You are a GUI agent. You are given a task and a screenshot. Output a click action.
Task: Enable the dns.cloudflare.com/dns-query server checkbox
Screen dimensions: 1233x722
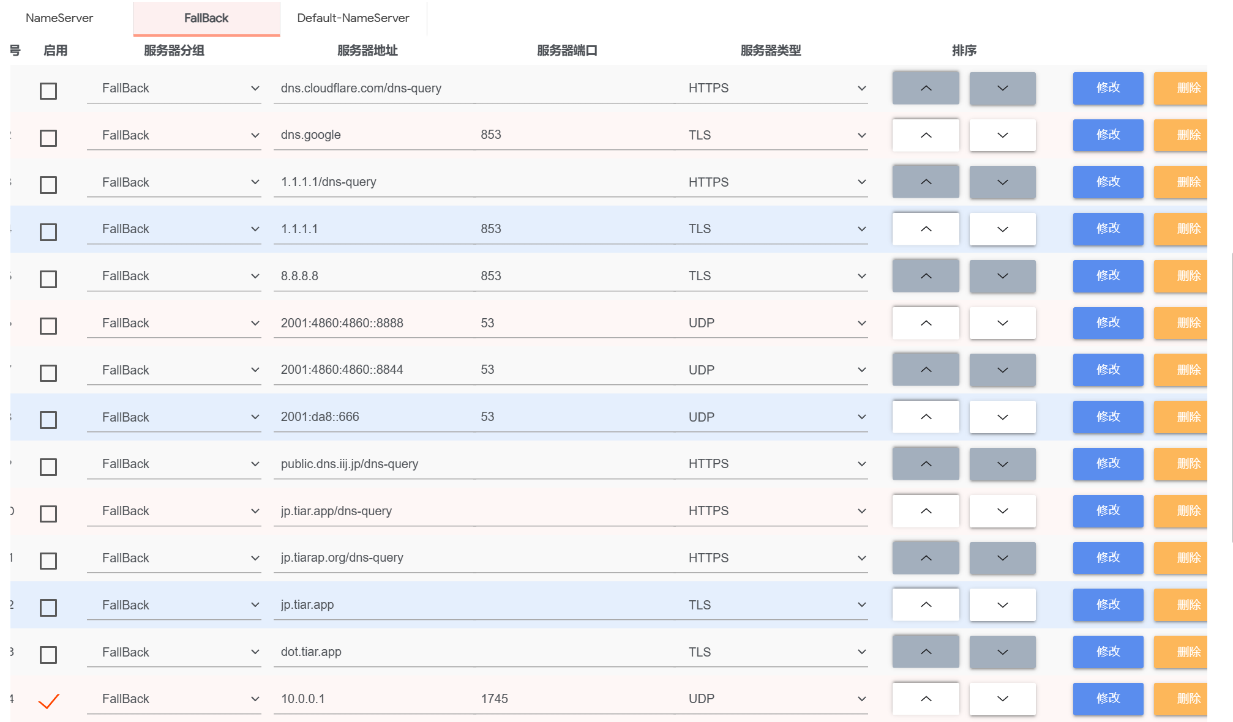coord(48,91)
